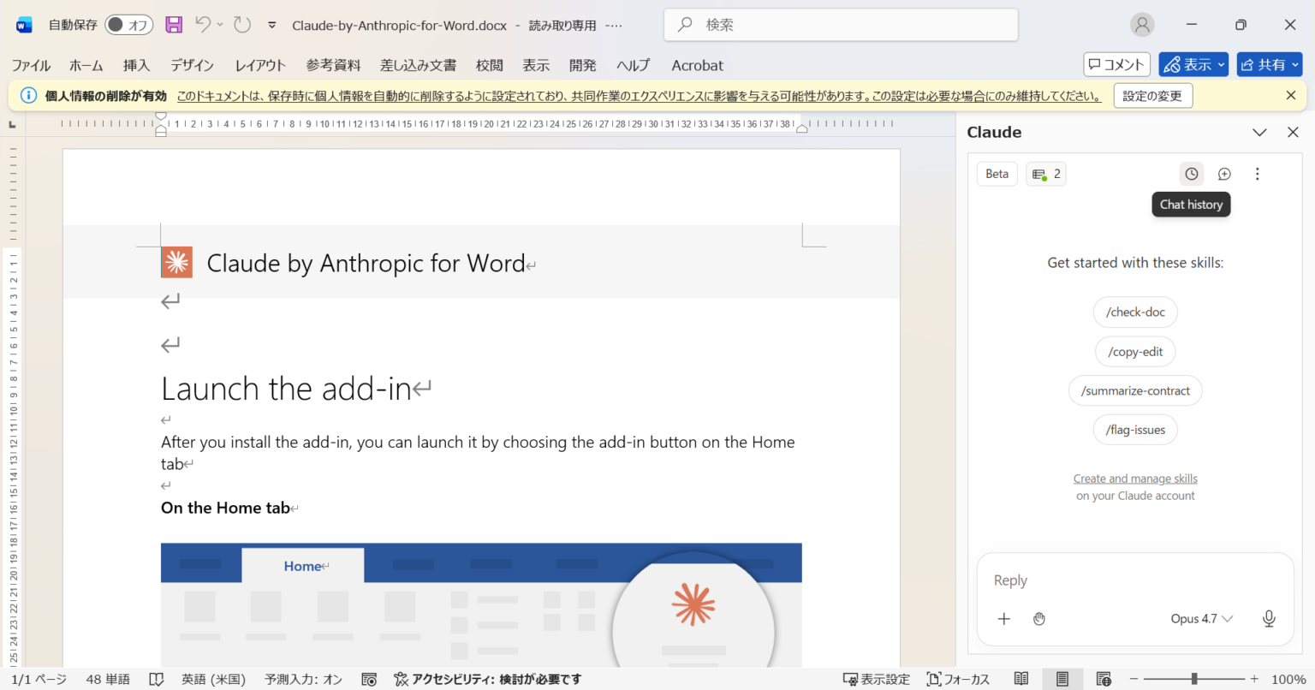
Task: Open the personal-information notice link text
Action: tap(639, 96)
